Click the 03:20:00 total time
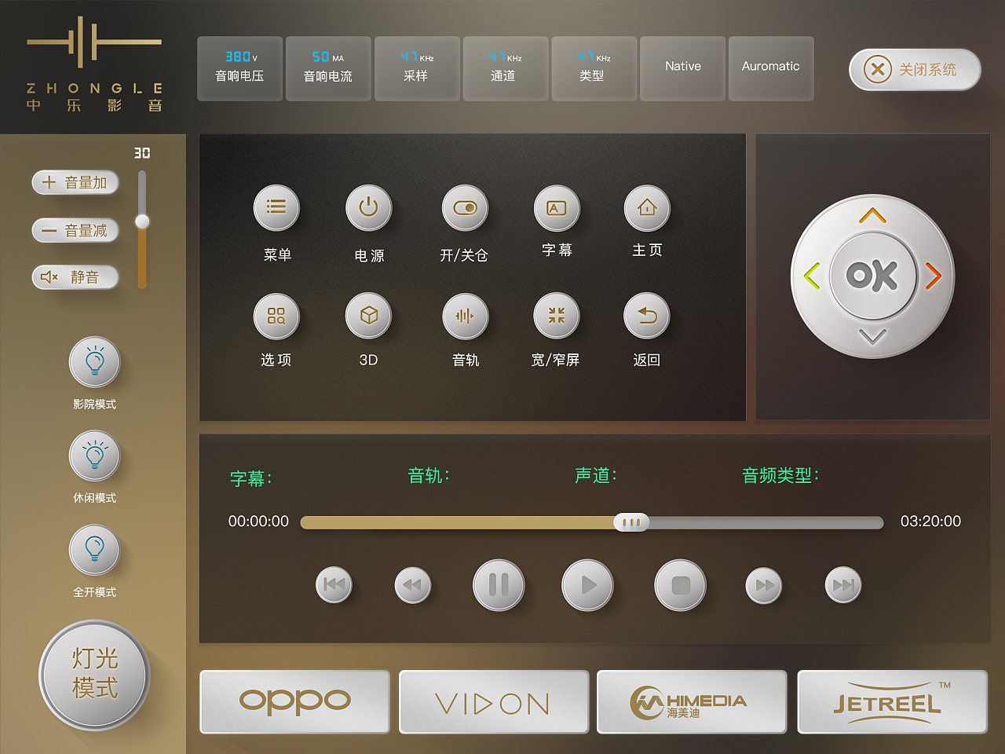Image resolution: width=1005 pixels, height=754 pixels. [930, 522]
